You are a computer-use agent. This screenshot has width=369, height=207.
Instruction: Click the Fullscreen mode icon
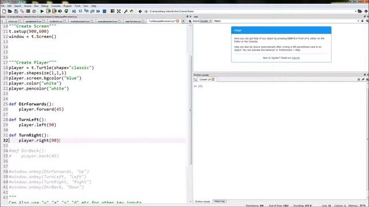point(119,11)
